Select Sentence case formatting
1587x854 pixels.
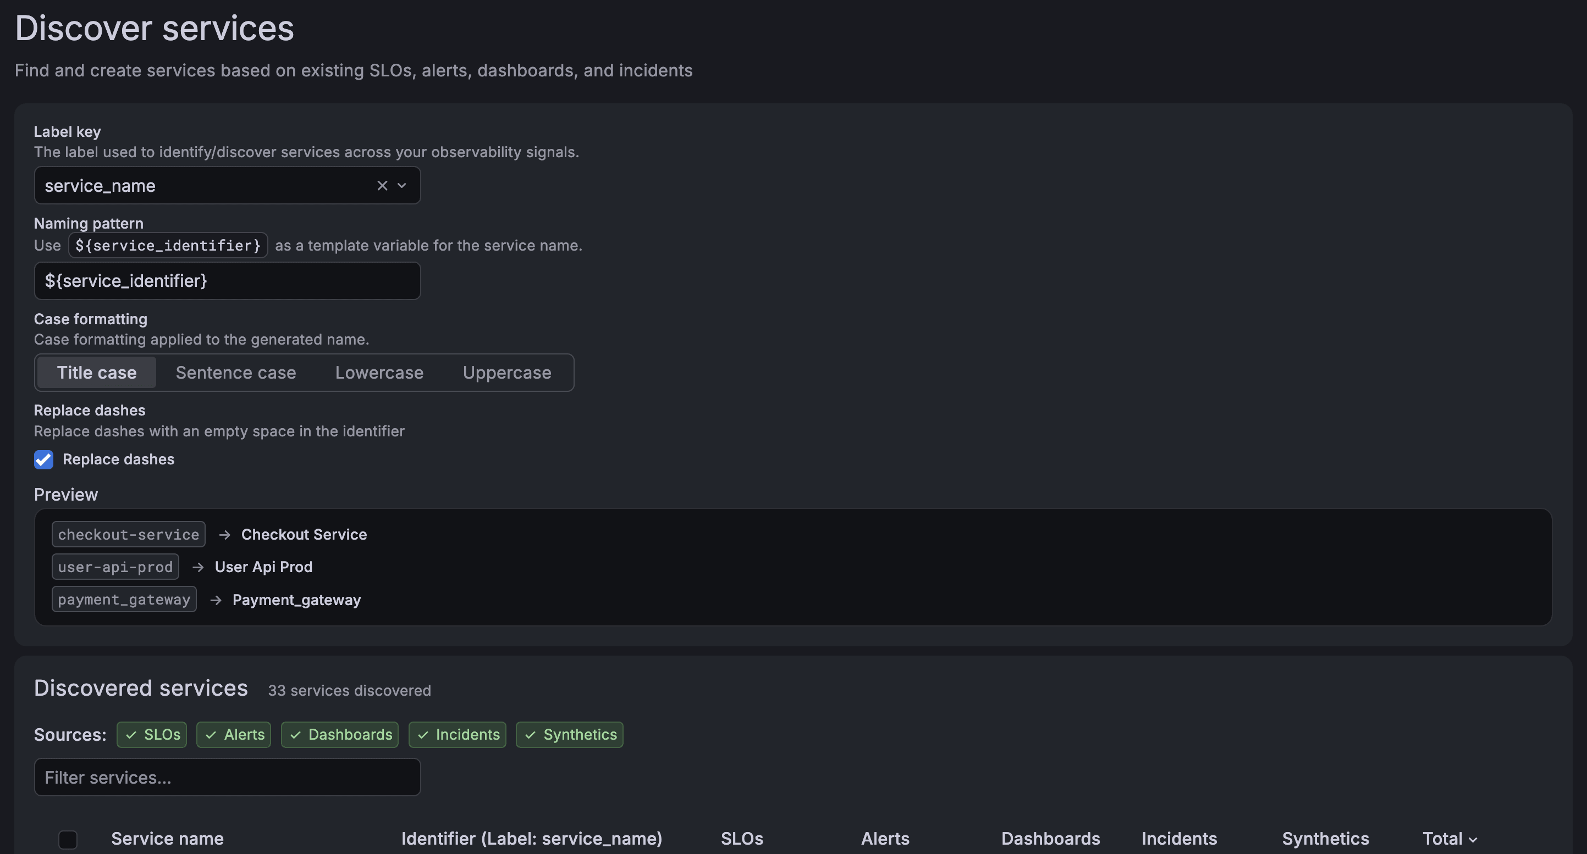click(x=236, y=373)
